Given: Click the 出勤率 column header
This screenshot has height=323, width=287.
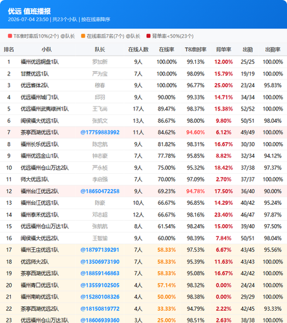Looking at the screenshot, I should pos(273,50).
